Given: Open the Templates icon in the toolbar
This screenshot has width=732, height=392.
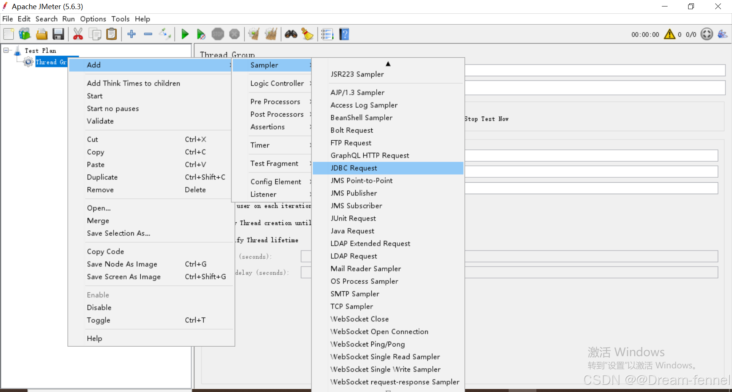Looking at the screenshot, I should (x=25, y=34).
